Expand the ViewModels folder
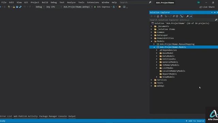This screenshot has width=218, height=123. (157, 77)
